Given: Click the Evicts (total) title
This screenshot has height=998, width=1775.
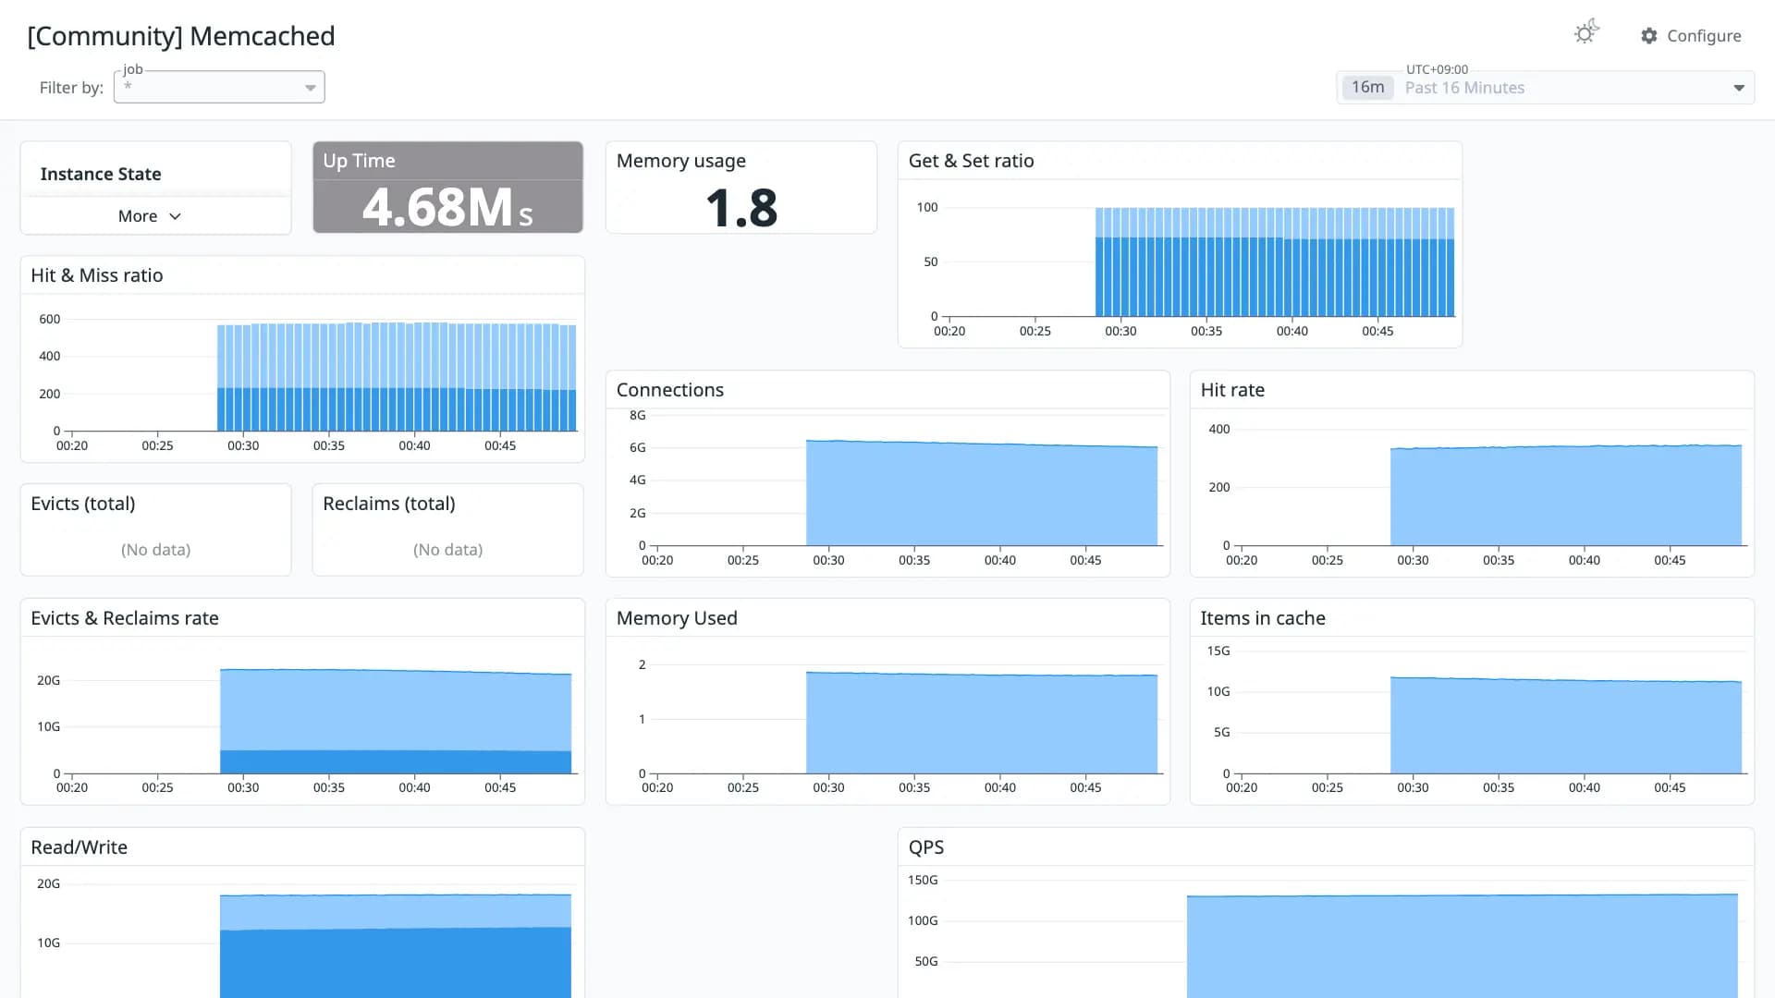Looking at the screenshot, I should pos(83,504).
